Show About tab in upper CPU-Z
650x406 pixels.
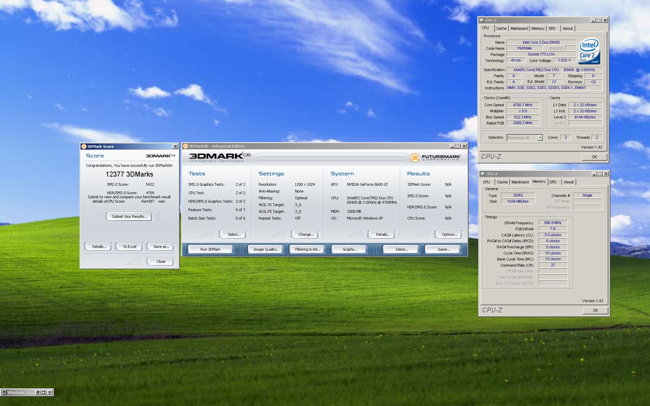568,29
